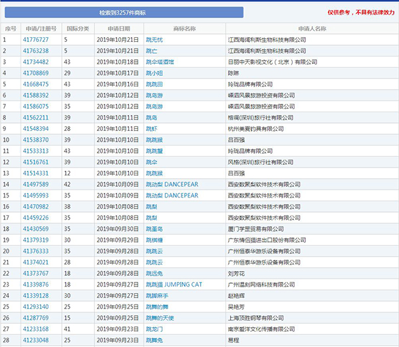Image resolution: width=399 pixels, height=347 pixels.
Task: Open trademark link 跳圣岛
Action: [x=155, y=229]
